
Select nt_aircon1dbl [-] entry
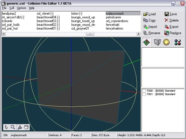pos(13,17)
